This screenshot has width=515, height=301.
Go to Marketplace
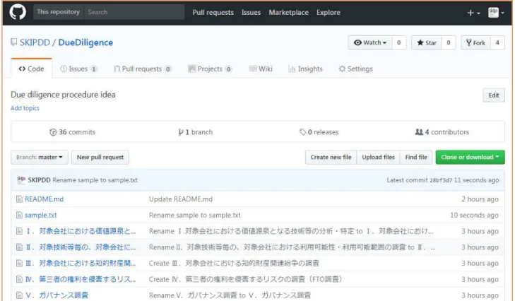[x=288, y=13]
